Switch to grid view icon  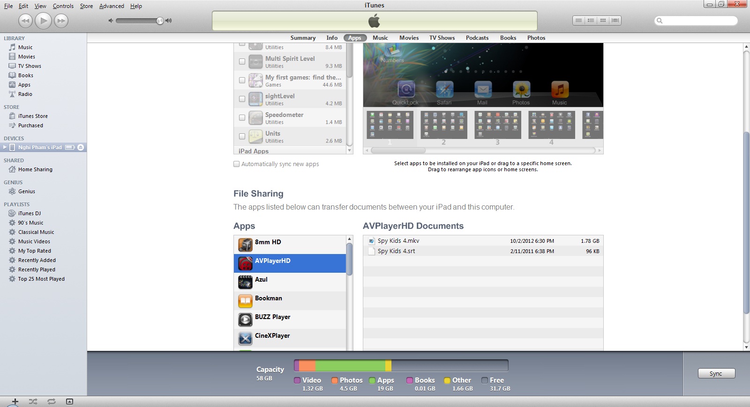pyautogui.click(x=603, y=21)
